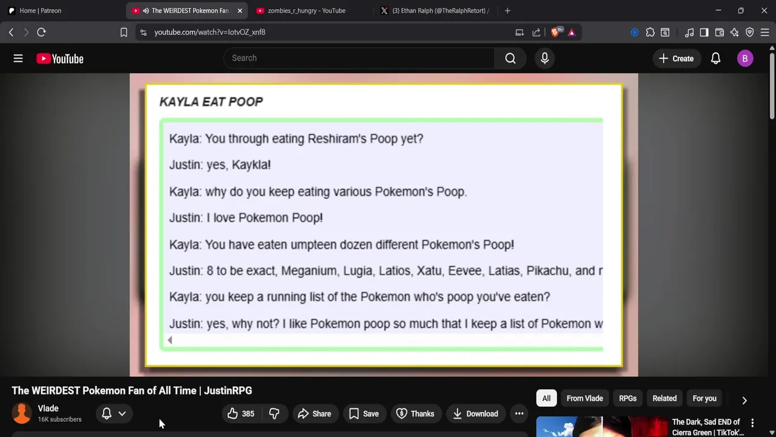
Task: Open the Vlade channel name link
Action: tap(48, 408)
